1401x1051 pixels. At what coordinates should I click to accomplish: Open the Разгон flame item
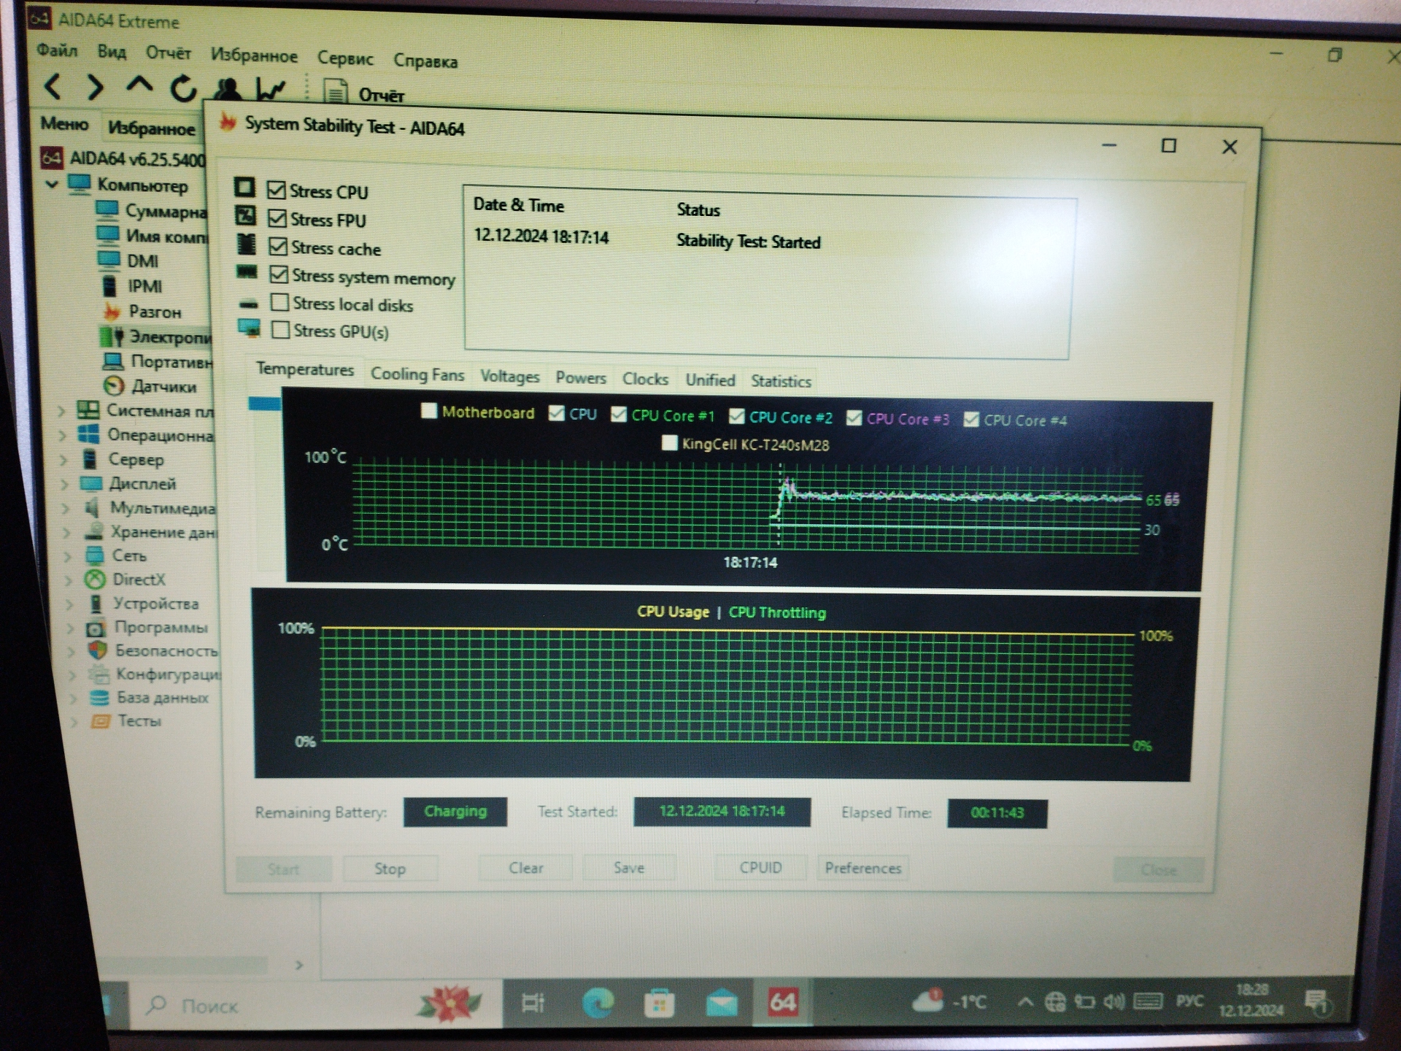tap(155, 312)
